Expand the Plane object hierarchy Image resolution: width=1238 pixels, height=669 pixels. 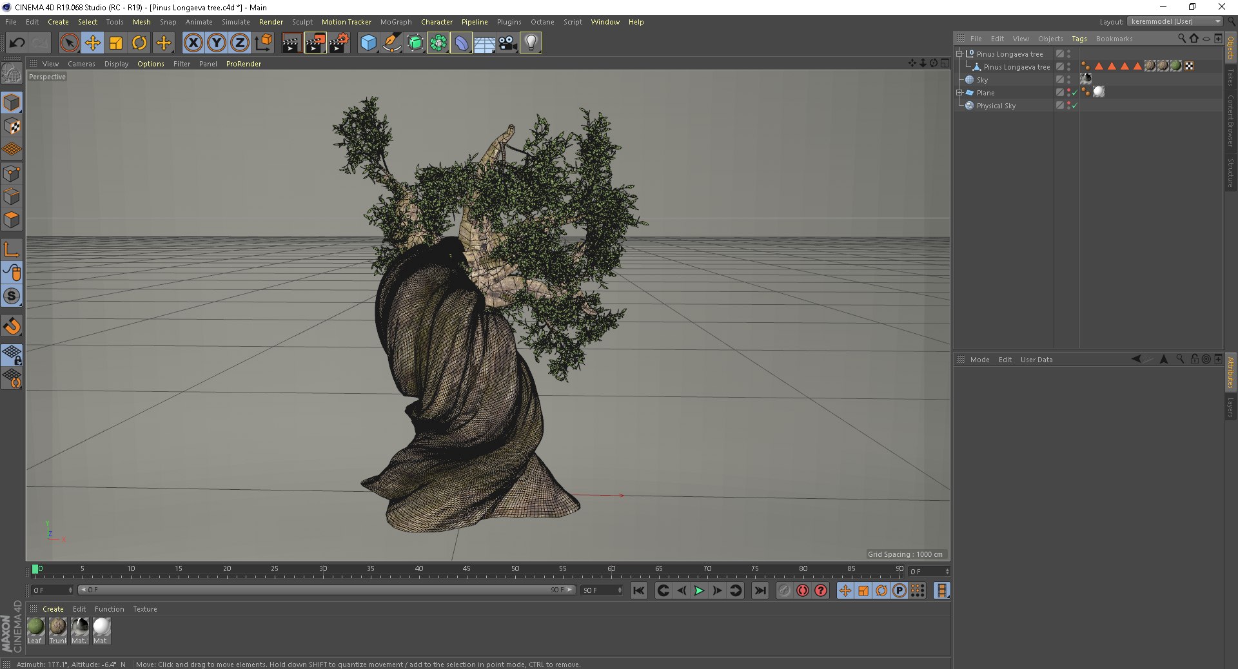(959, 93)
